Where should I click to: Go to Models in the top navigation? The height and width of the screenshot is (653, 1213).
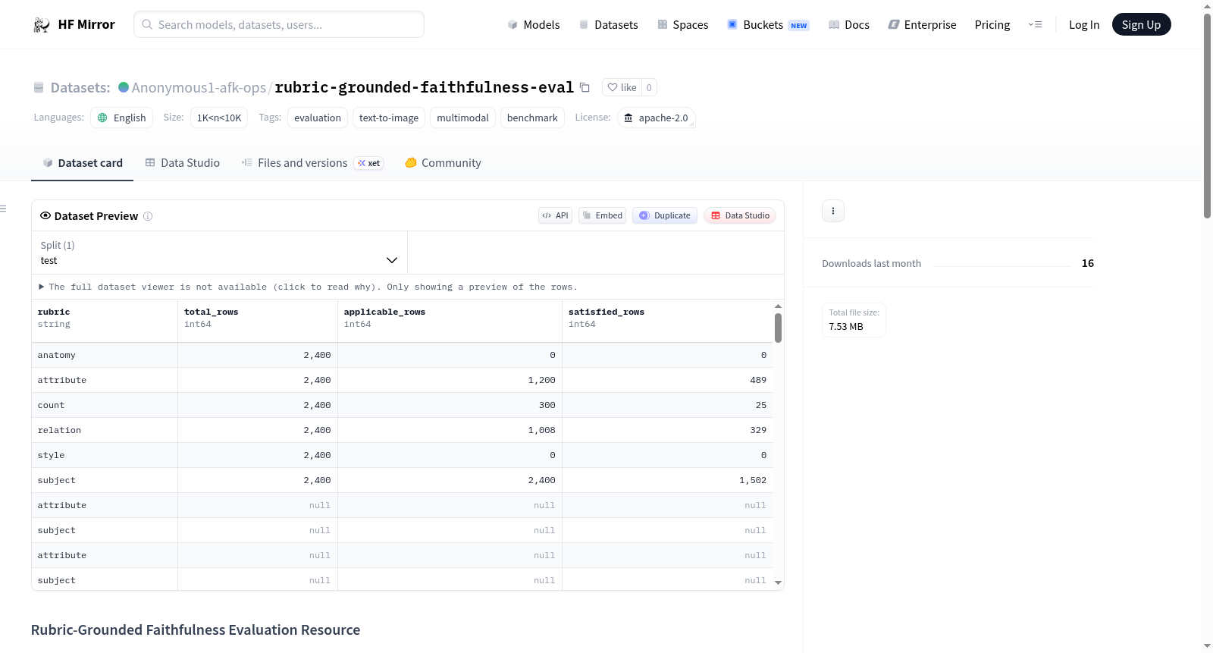click(534, 25)
